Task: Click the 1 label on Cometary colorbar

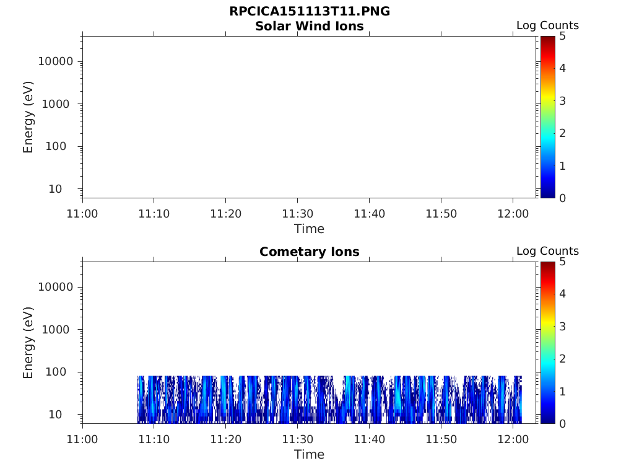Action: pos(562,392)
